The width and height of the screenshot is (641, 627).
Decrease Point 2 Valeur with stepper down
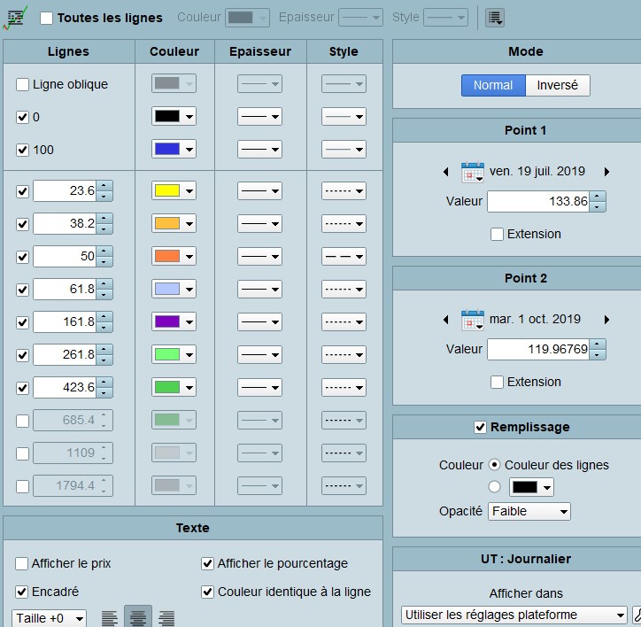598,354
